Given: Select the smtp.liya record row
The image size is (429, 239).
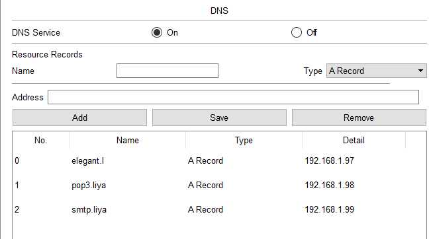Looking at the screenshot, I should [x=219, y=210].
